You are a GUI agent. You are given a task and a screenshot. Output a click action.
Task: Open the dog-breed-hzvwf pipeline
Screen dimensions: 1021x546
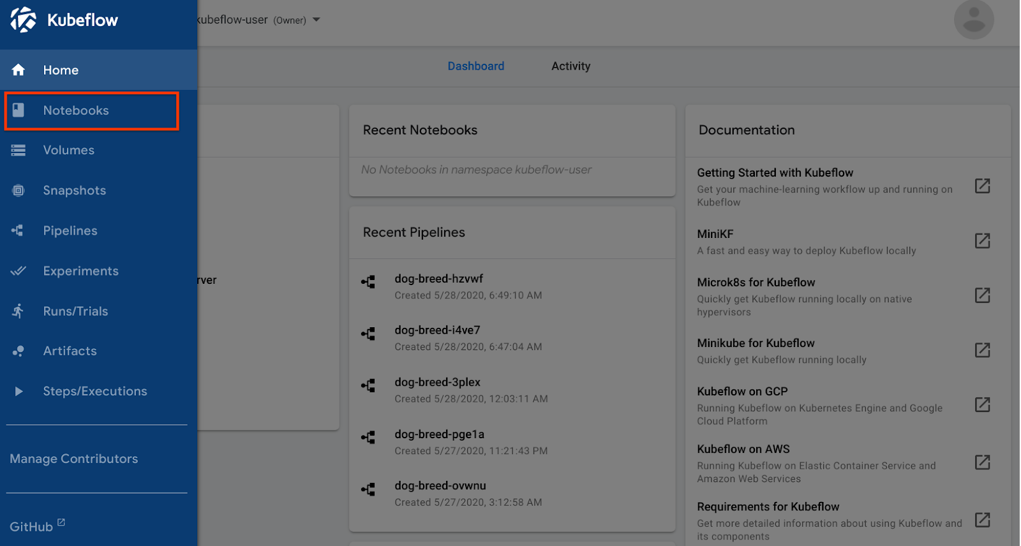(439, 279)
